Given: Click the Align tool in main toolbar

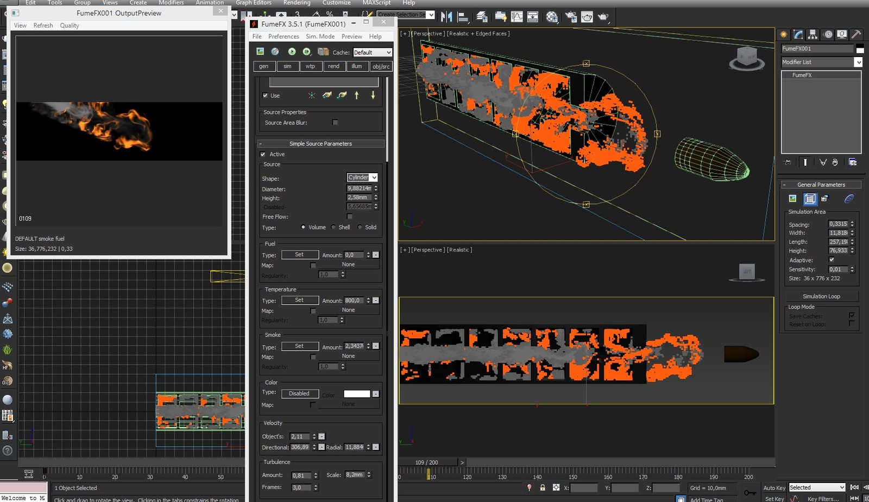Looking at the screenshot, I should pyautogui.click(x=463, y=17).
